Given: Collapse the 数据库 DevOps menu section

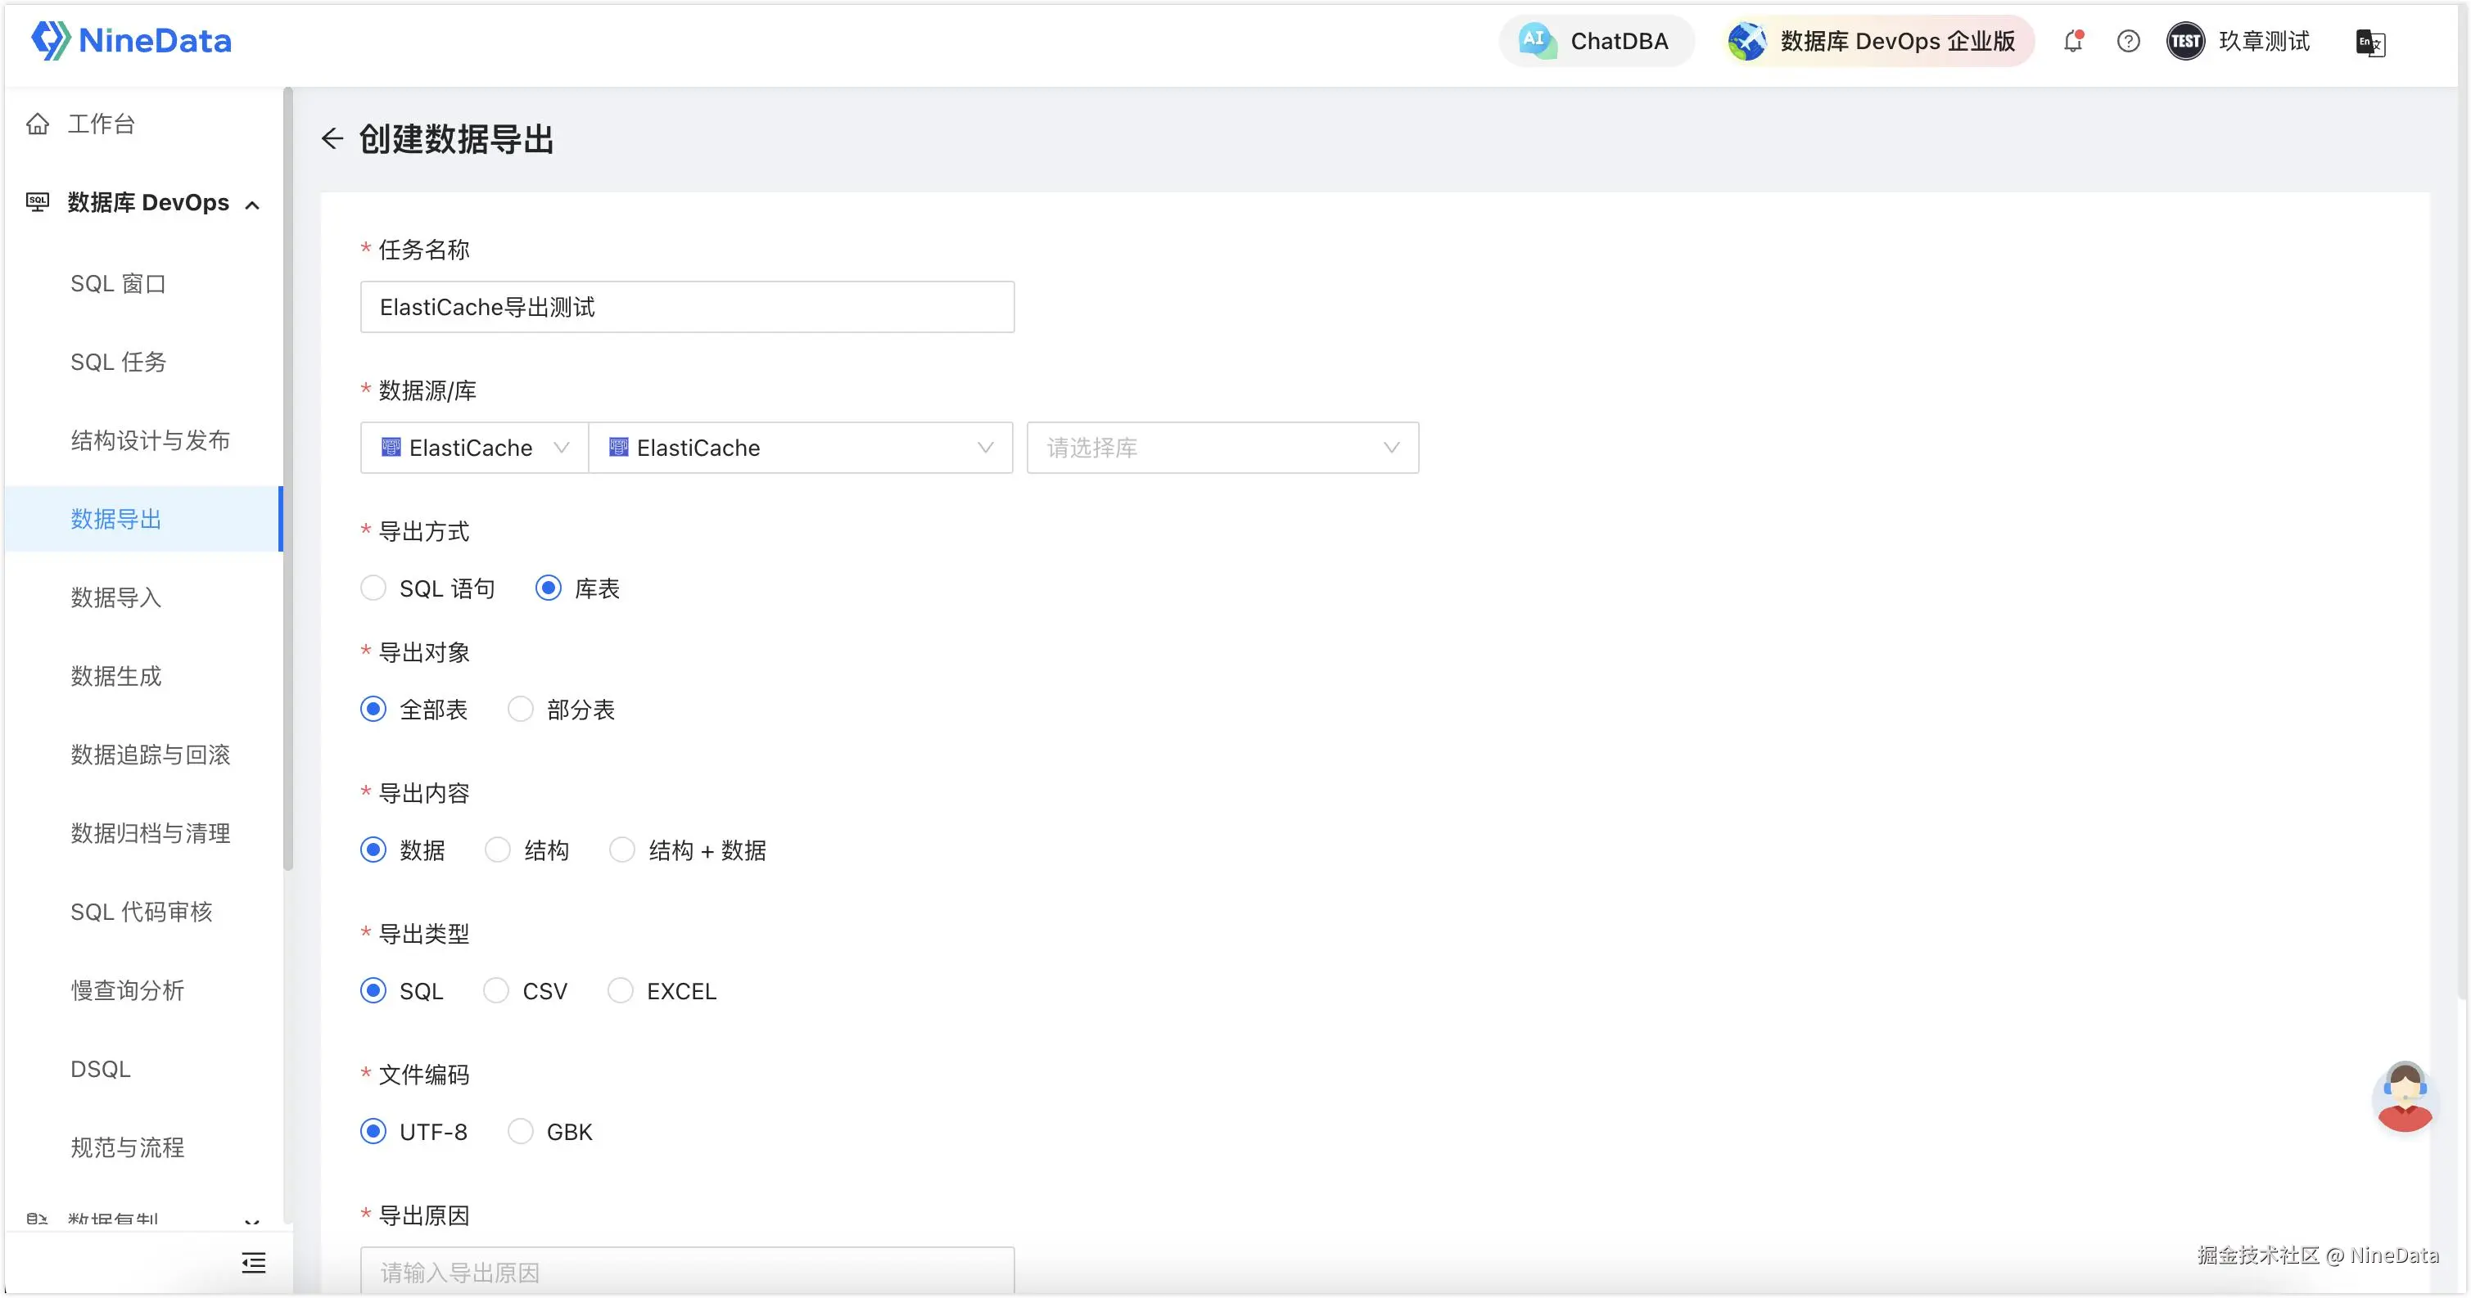Looking at the screenshot, I should (x=252, y=203).
